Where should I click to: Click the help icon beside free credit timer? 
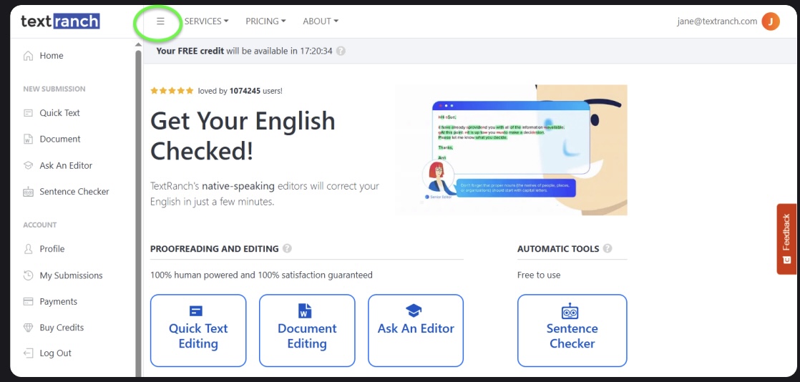pyautogui.click(x=341, y=51)
